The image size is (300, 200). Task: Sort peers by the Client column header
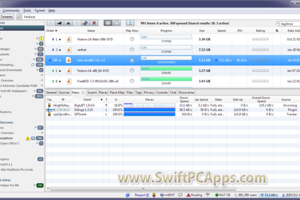[88, 100]
